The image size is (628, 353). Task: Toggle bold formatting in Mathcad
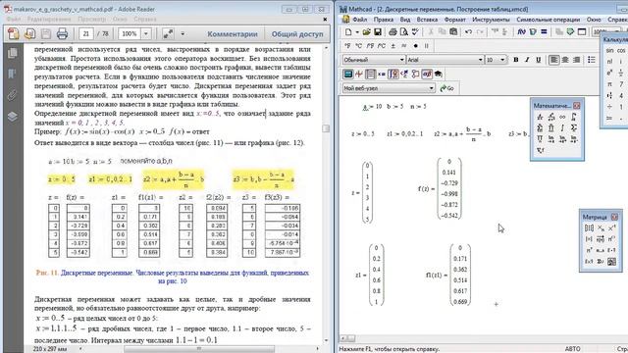pos(516,60)
